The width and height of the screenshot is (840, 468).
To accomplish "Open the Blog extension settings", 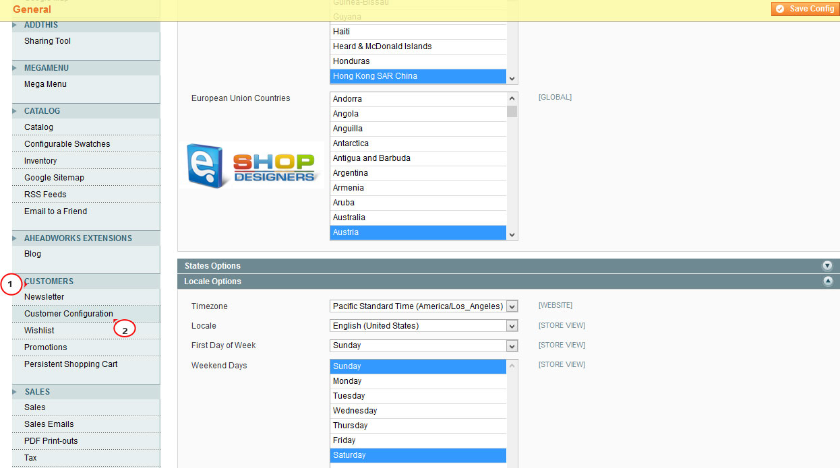I will click(32, 254).
